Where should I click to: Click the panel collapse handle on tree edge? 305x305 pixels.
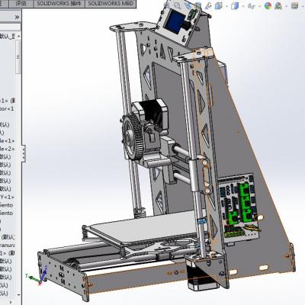[24, 153]
